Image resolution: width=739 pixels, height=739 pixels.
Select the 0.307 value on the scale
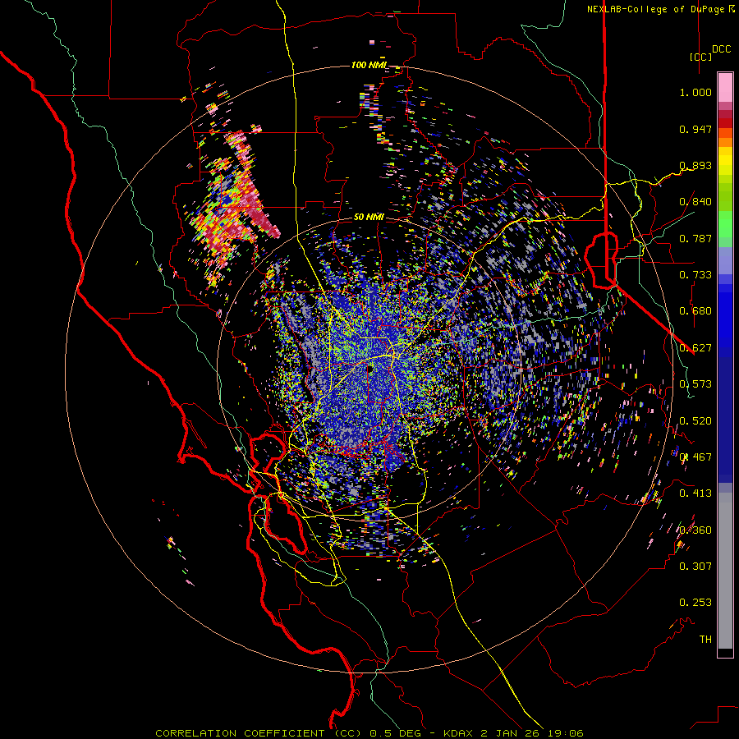click(695, 566)
